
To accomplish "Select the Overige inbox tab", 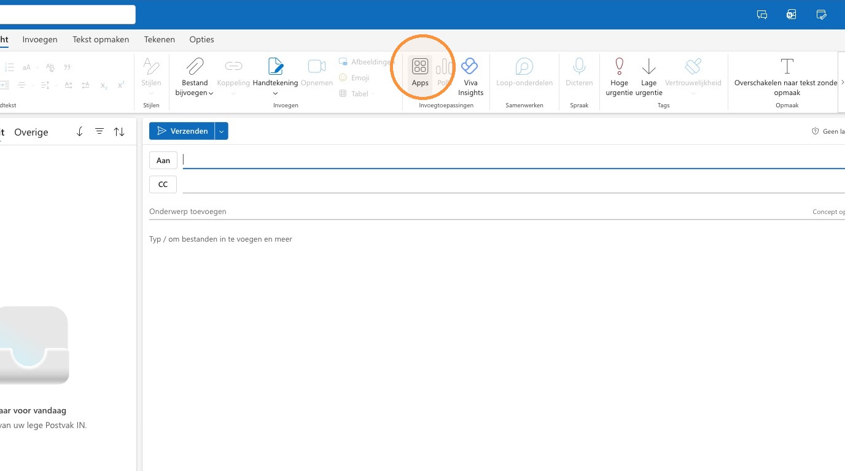I will pos(31,132).
